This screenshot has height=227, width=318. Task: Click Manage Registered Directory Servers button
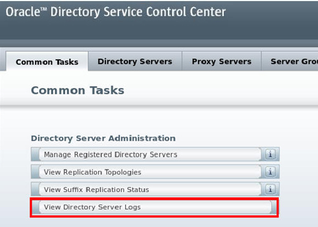point(110,155)
